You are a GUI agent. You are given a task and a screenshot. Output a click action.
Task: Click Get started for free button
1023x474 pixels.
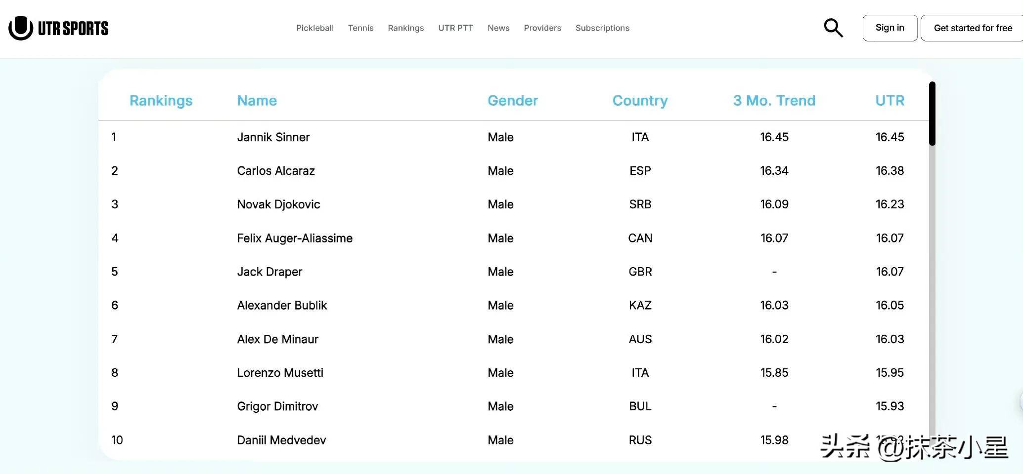[972, 28]
